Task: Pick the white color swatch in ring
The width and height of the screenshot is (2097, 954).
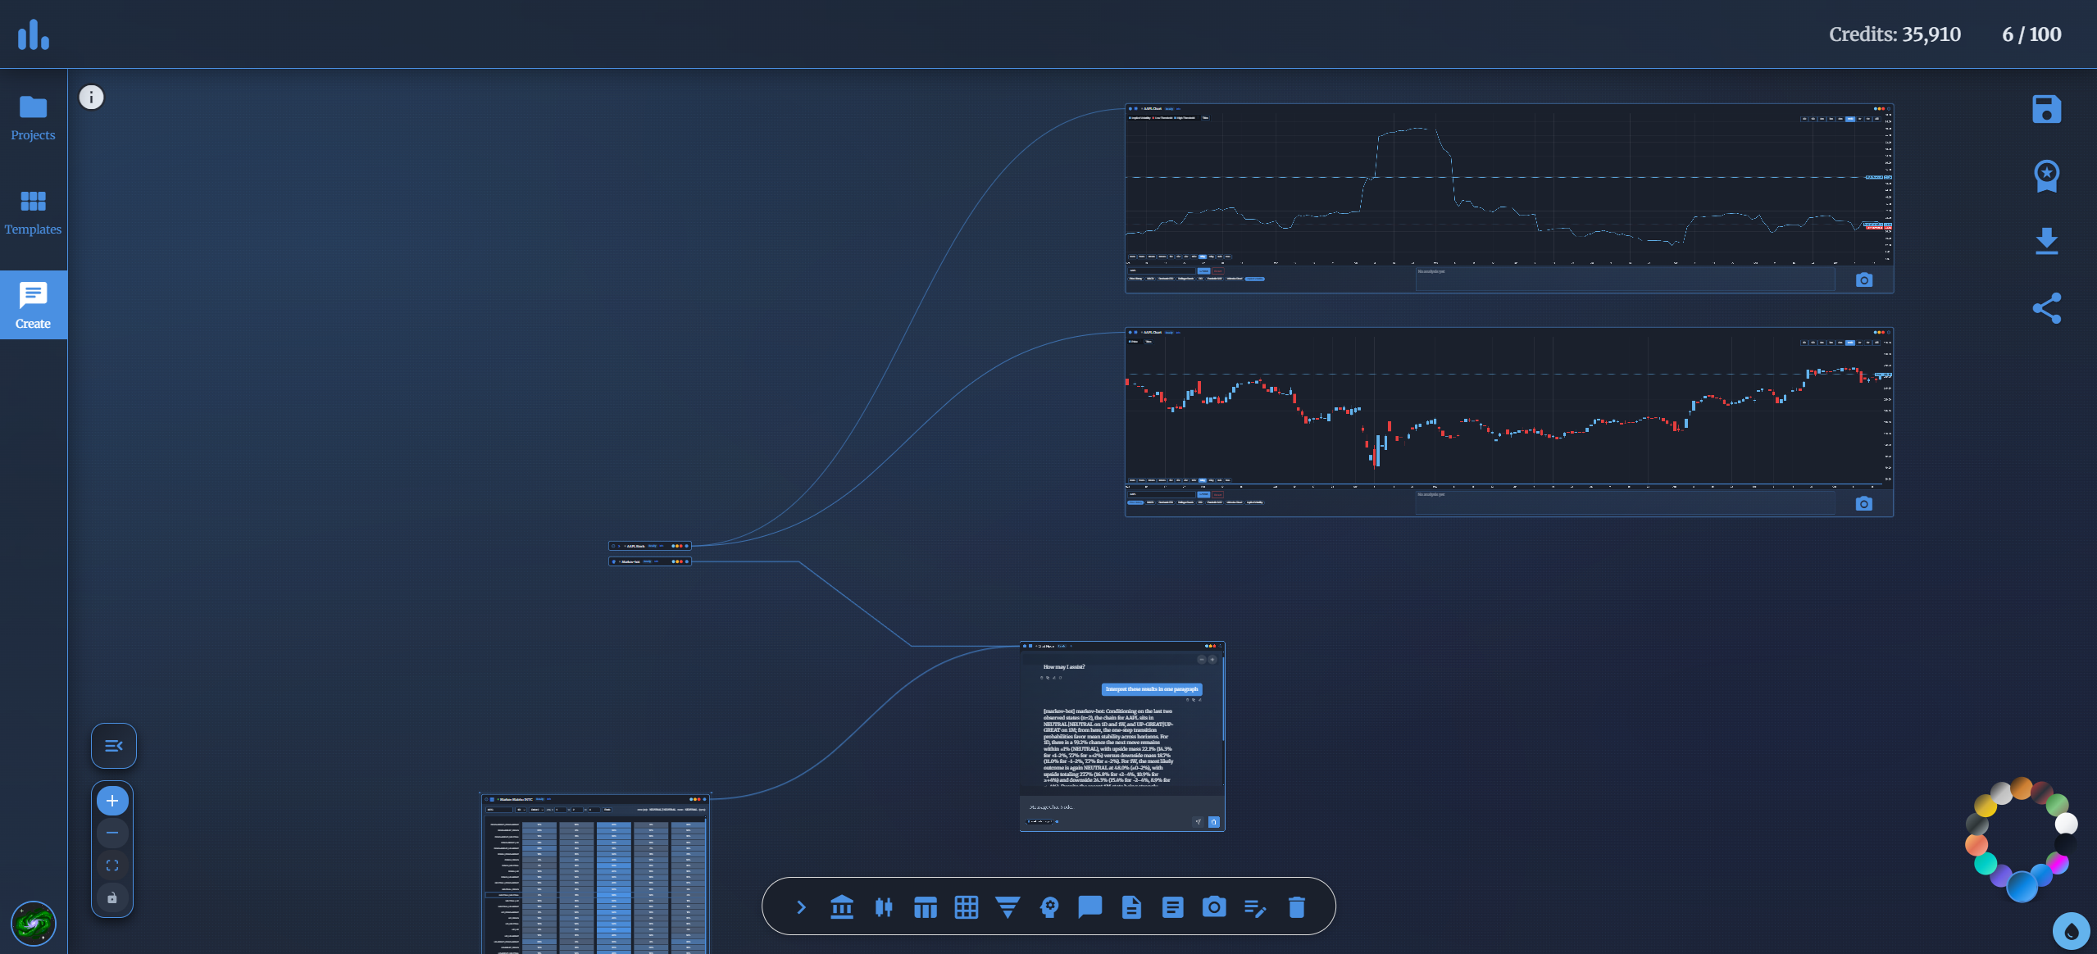Action: [2066, 823]
